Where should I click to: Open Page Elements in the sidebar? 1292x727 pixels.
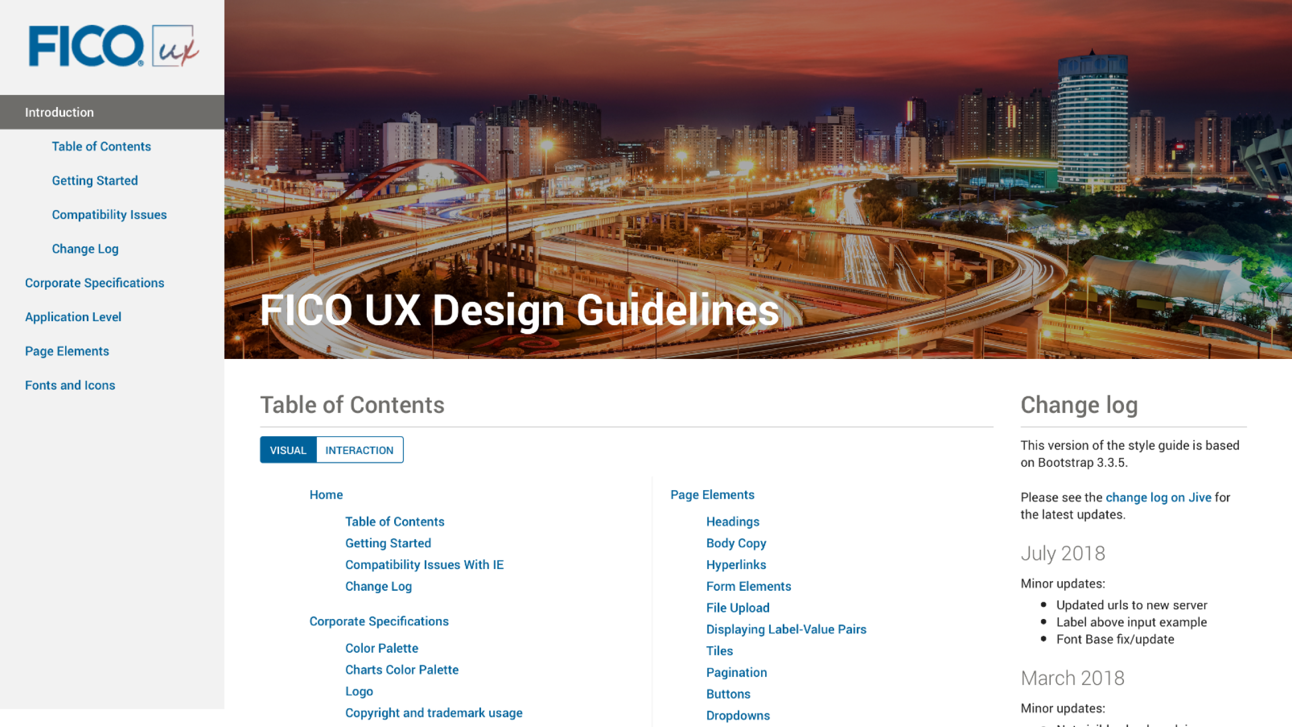click(67, 351)
